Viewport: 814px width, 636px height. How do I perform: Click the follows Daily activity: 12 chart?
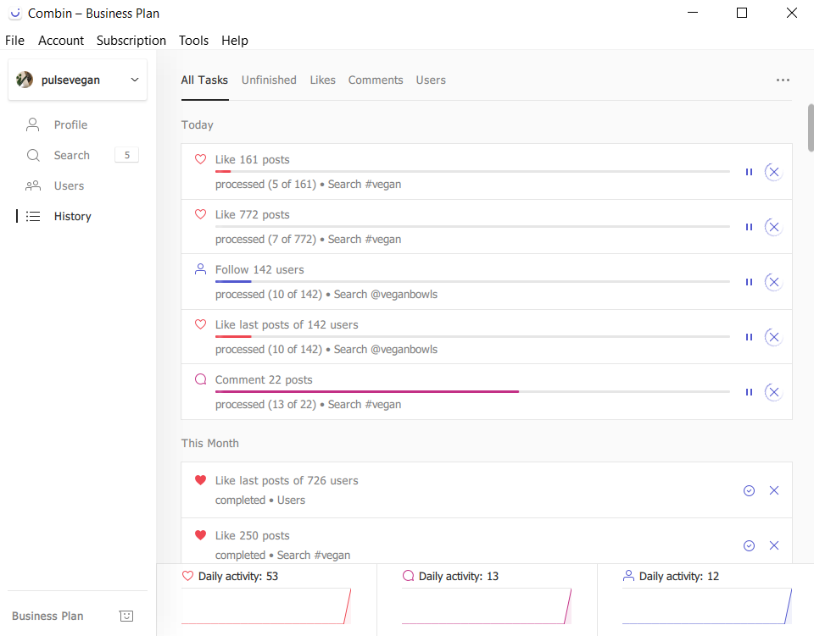[707, 606]
